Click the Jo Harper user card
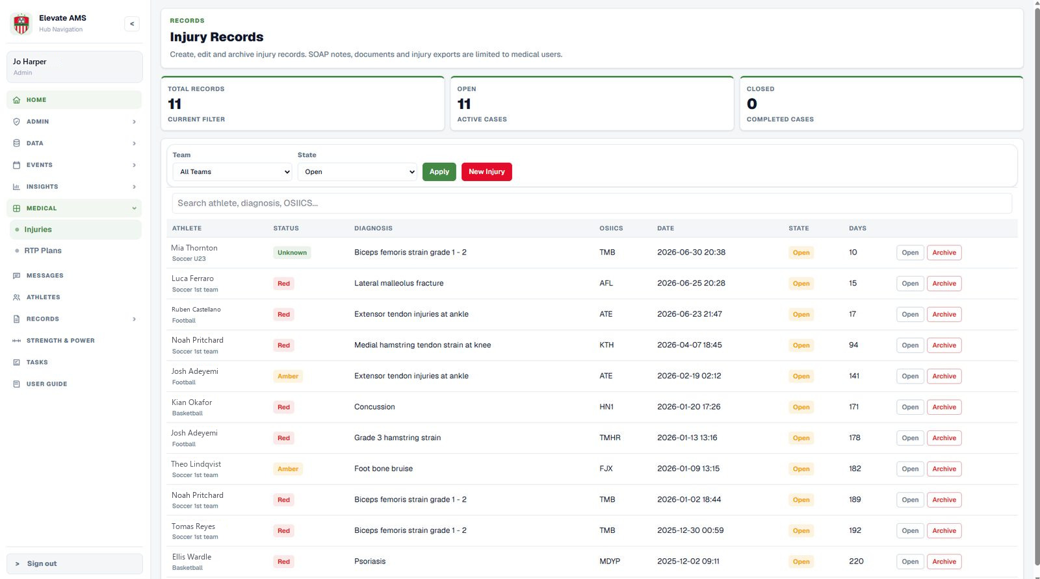 [75, 67]
